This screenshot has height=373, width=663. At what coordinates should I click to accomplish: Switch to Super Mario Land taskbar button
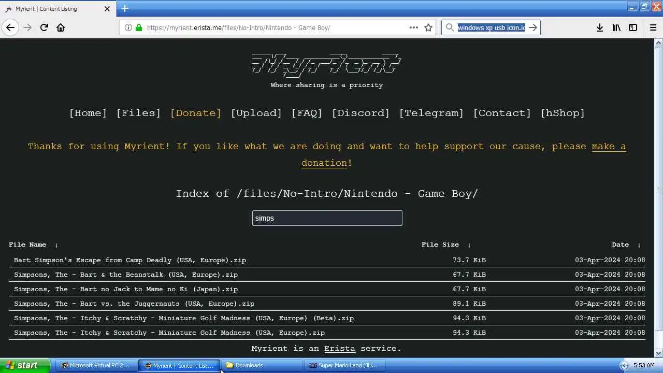[x=344, y=365]
